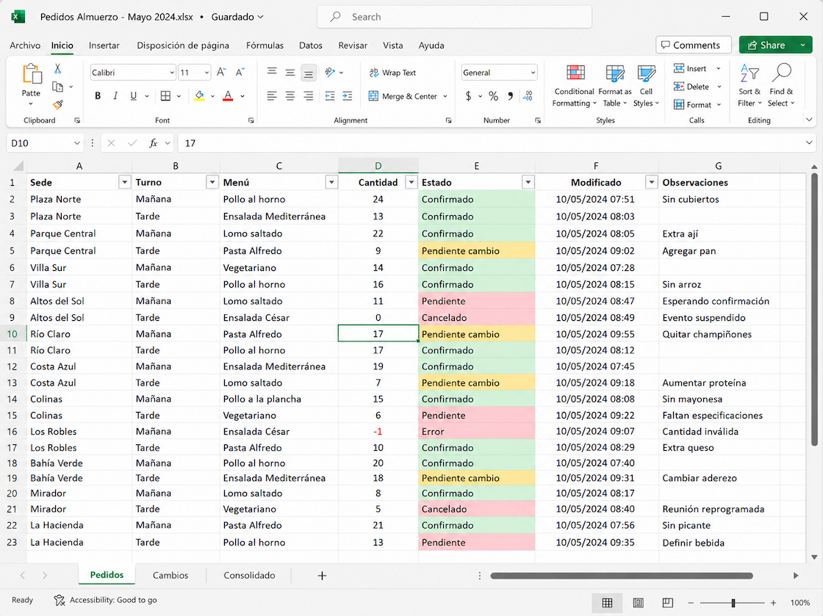The image size is (823, 616).
Task: Click the Comments button
Action: pos(694,45)
